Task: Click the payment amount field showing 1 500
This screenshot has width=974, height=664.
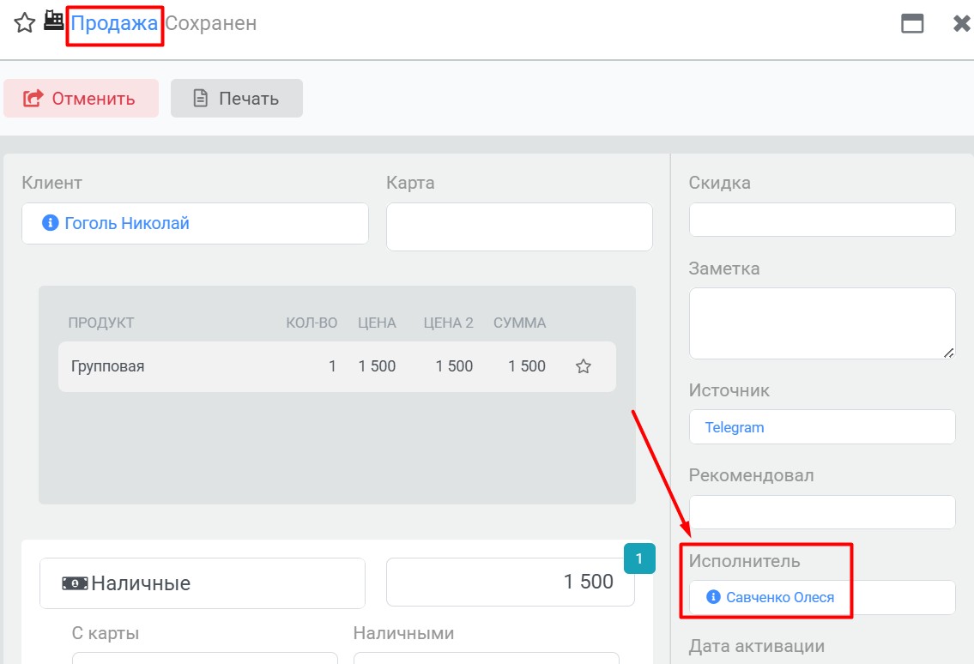Action: (x=511, y=582)
